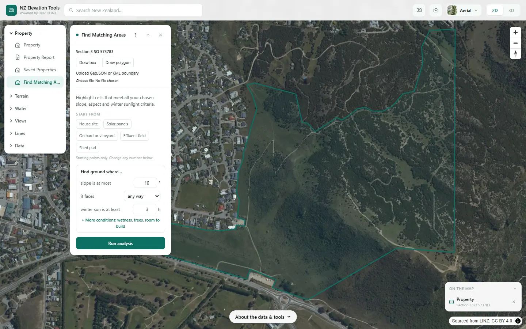526x329 pixels.
Task: Click the info icon beside LINZ attribution
Action: (x=518, y=321)
